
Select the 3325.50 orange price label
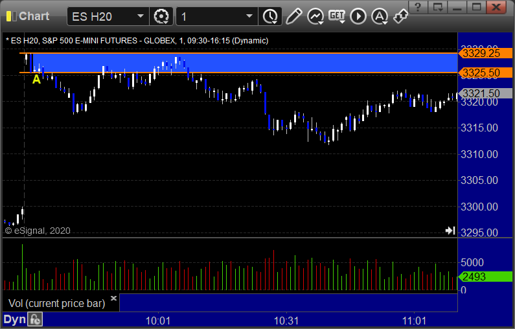pyautogui.click(x=485, y=73)
